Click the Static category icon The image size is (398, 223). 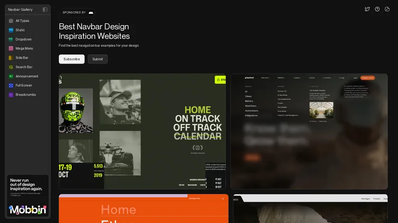coord(11,30)
